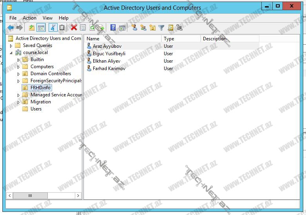Image resolution: width=306 pixels, height=215 pixels.
Task: Open the View menu
Action: point(47,18)
